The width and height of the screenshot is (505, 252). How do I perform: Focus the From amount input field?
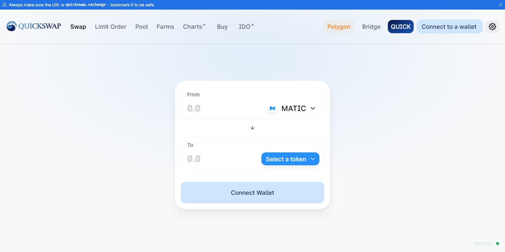click(x=224, y=108)
